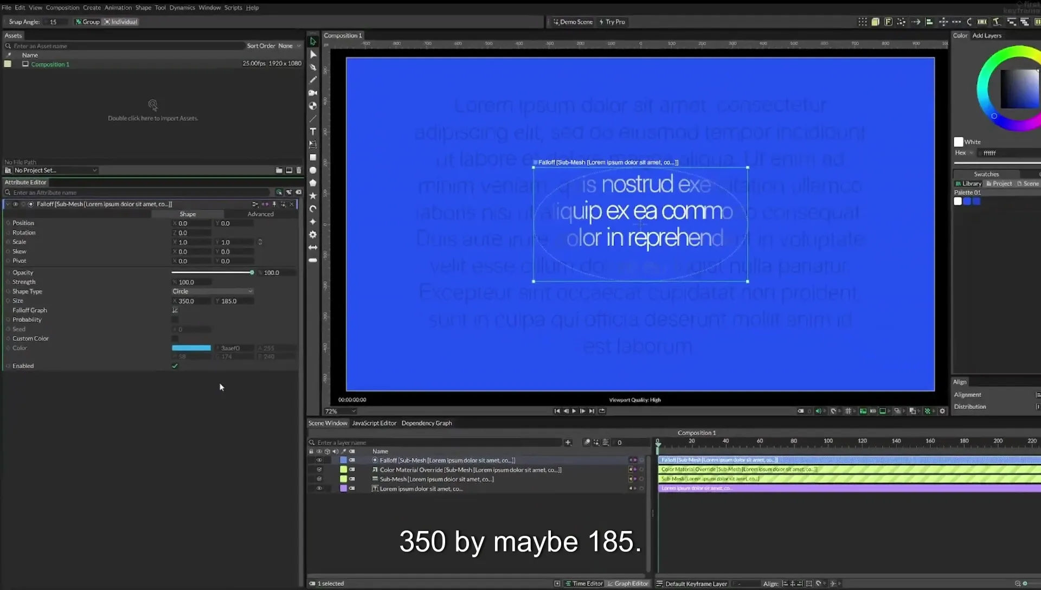This screenshot has height=590, width=1041.
Task: Pick the Camera tool
Action: pyautogui.click(x=313, y=93)
